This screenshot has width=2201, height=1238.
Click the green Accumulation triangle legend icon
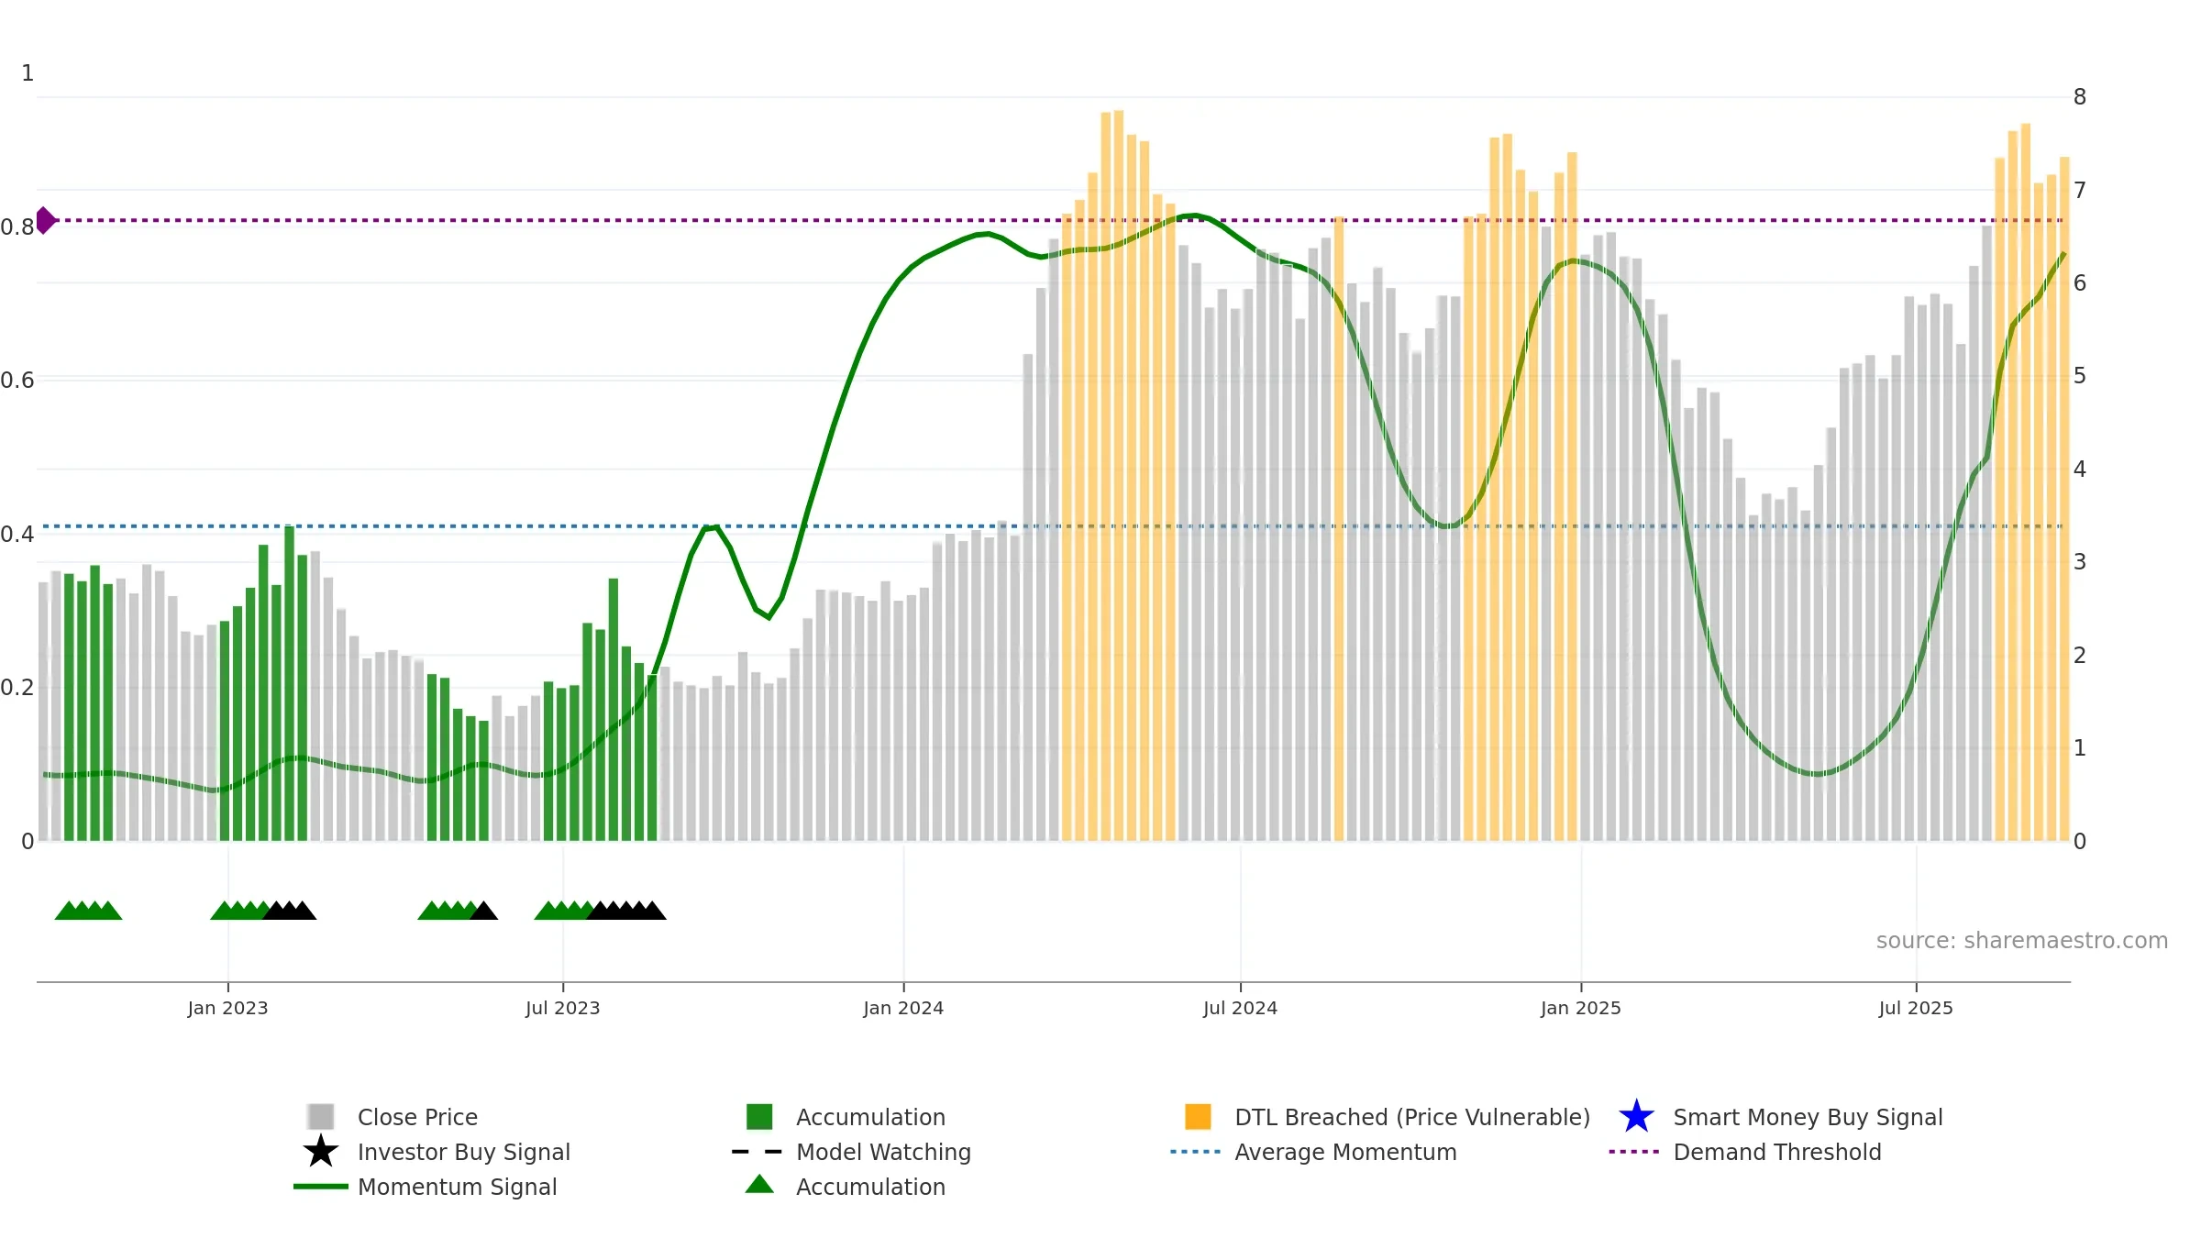[x=759, y=1184]
